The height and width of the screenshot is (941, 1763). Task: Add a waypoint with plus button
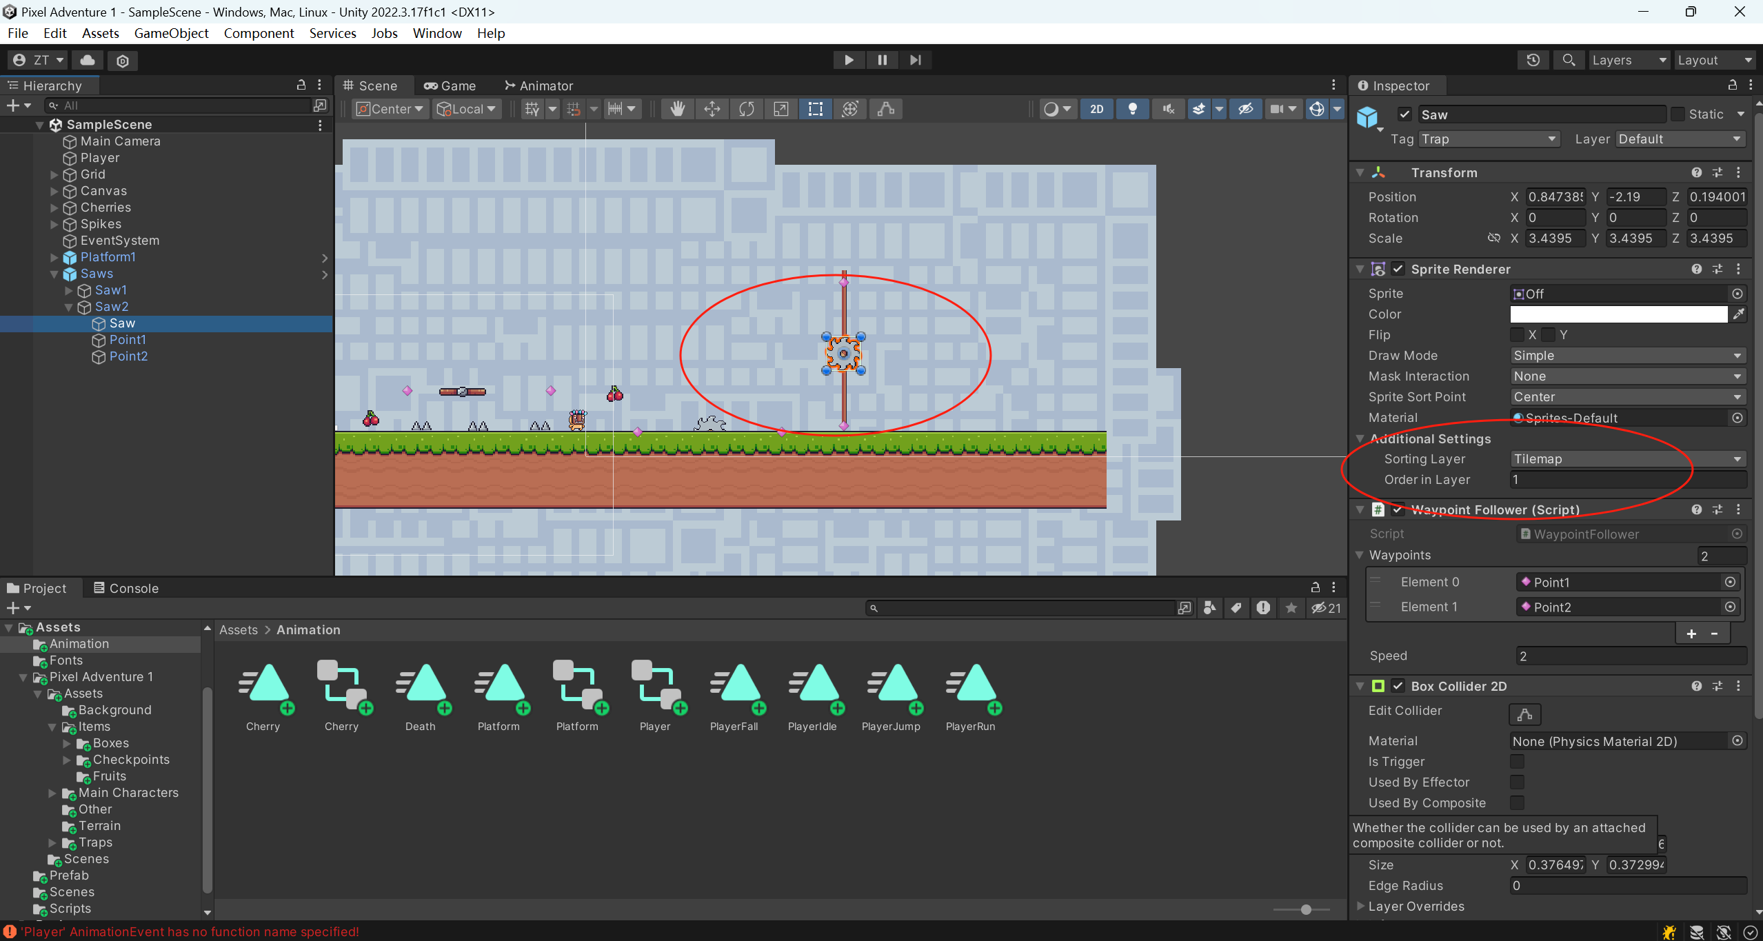(x=1691, y=634)
